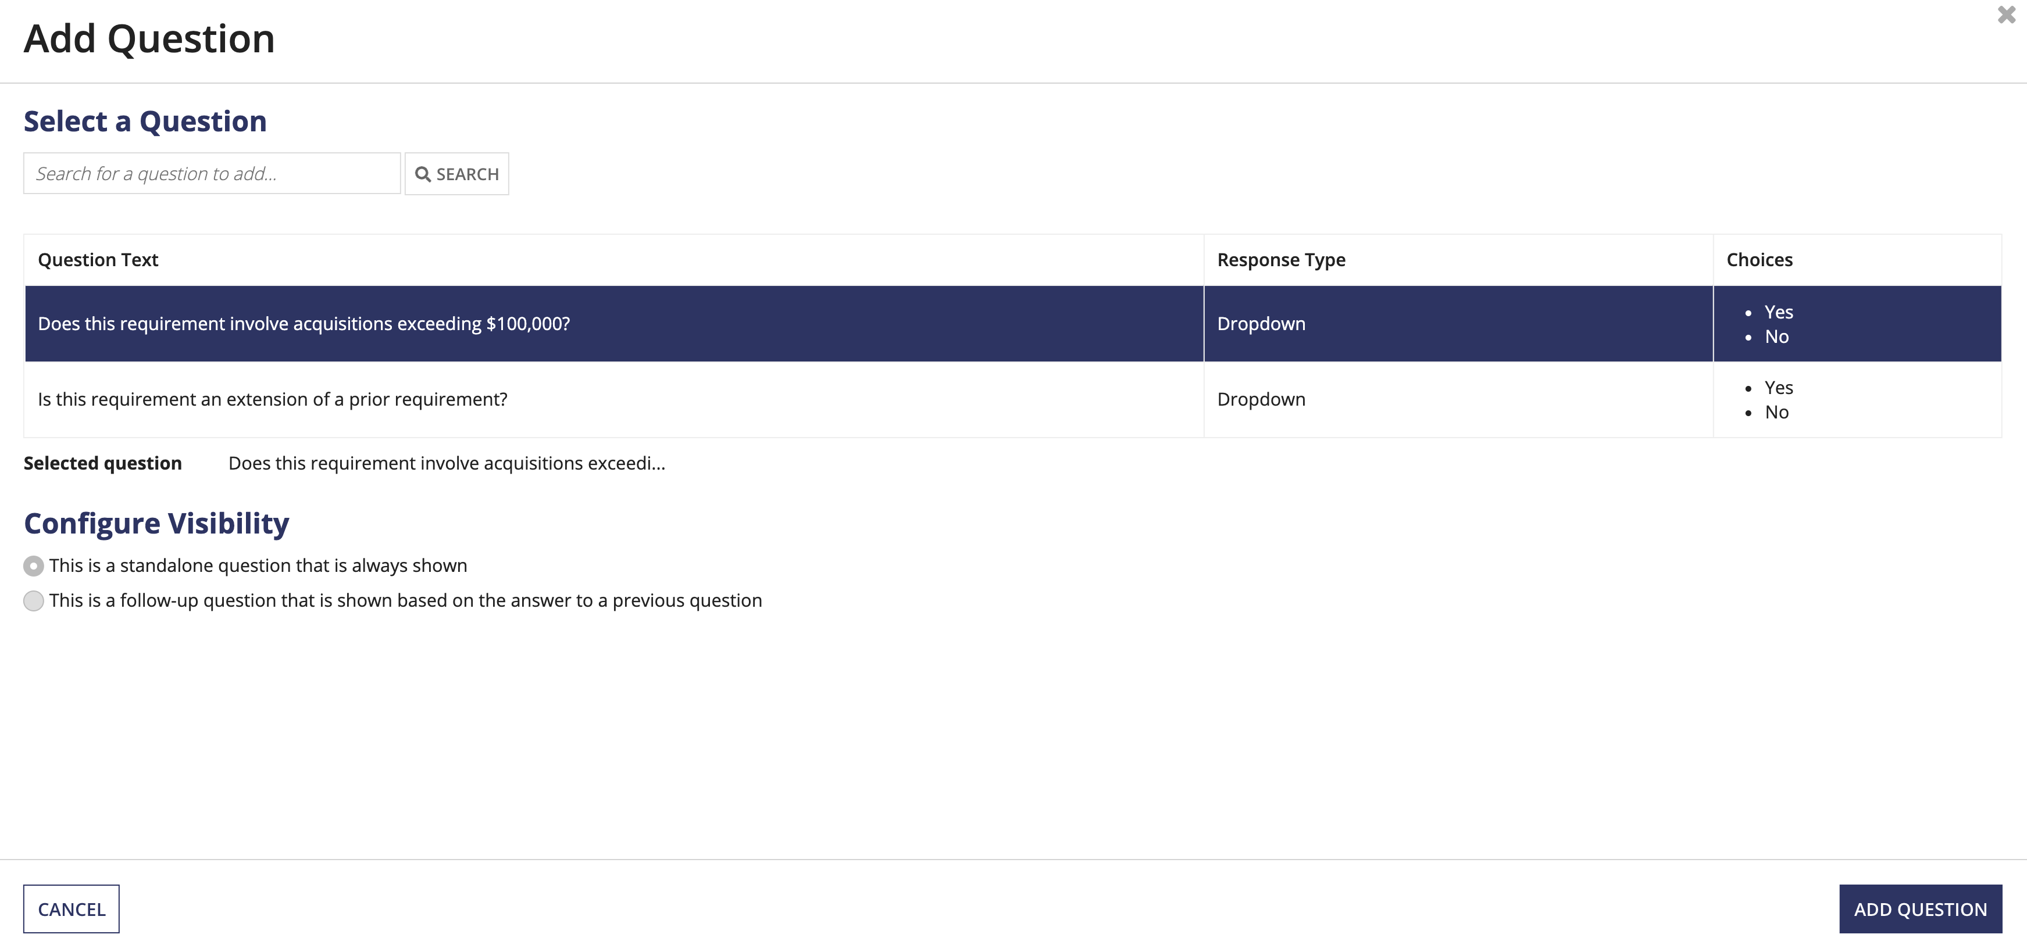
Task: Select standalone question radio button
Action: (33, 565)
